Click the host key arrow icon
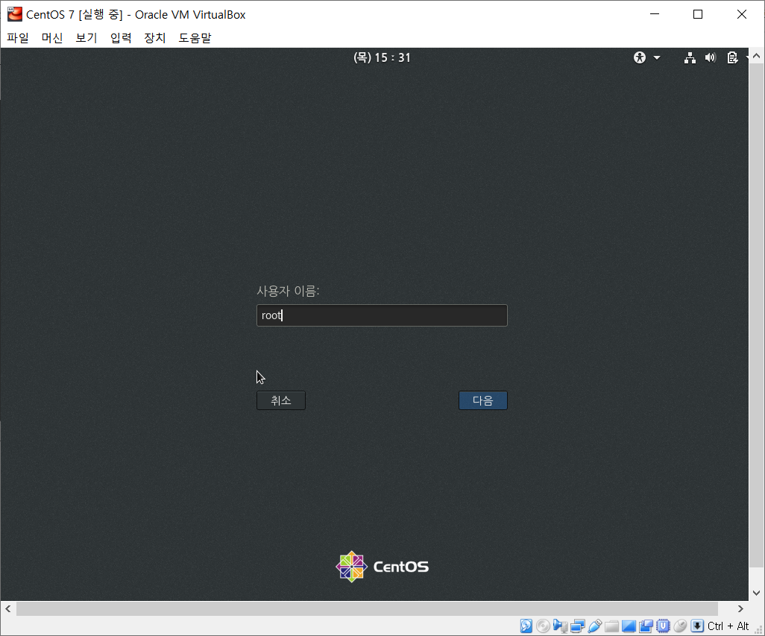Image resolution: width=765 pixels, height=636 pixels. click(x=697, y=626)
